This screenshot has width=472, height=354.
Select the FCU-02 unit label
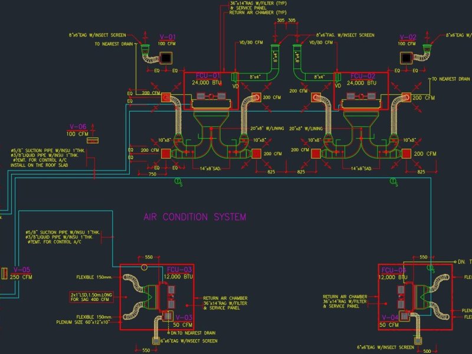(x=363, y=76)
